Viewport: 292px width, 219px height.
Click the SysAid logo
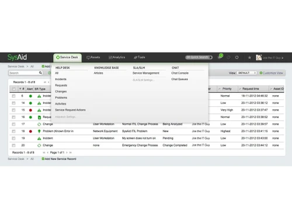pos(17,57)
